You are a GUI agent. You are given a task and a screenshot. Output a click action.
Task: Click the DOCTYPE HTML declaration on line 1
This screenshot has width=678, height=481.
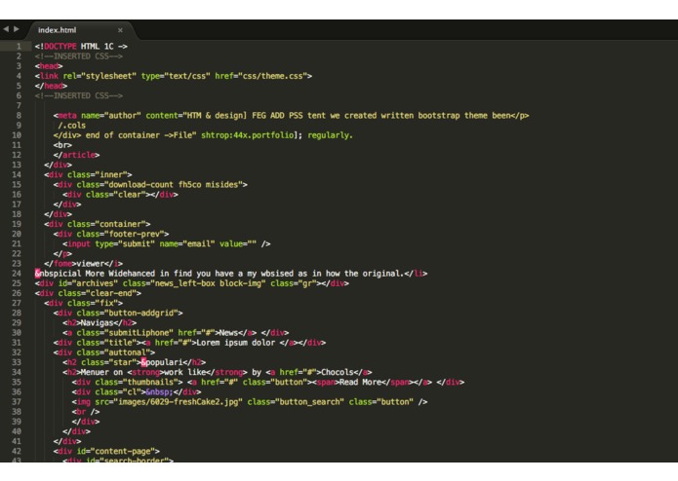point(81,46)
